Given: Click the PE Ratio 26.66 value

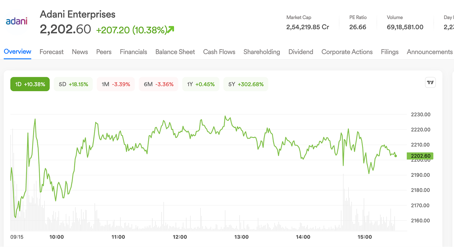Looking at the screenshot, I should [x=358, y=27].
